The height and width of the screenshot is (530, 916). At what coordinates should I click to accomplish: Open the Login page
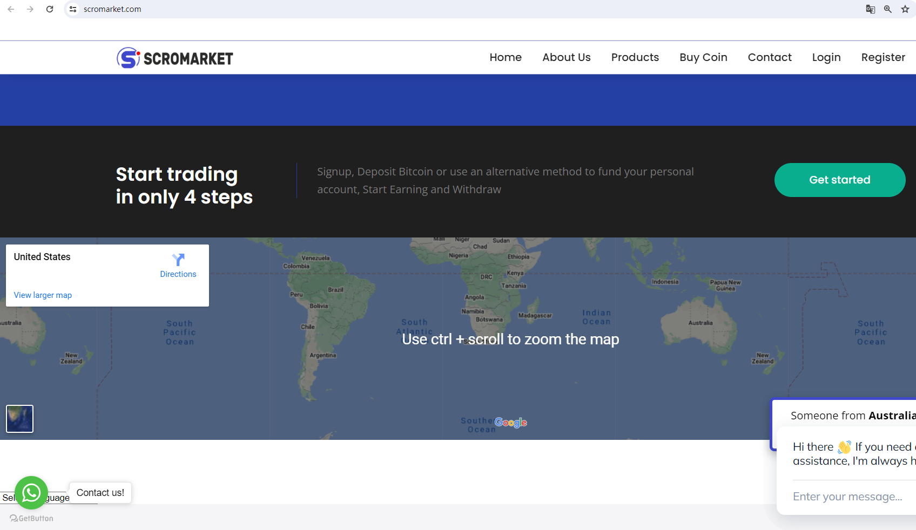pos(826,57)
